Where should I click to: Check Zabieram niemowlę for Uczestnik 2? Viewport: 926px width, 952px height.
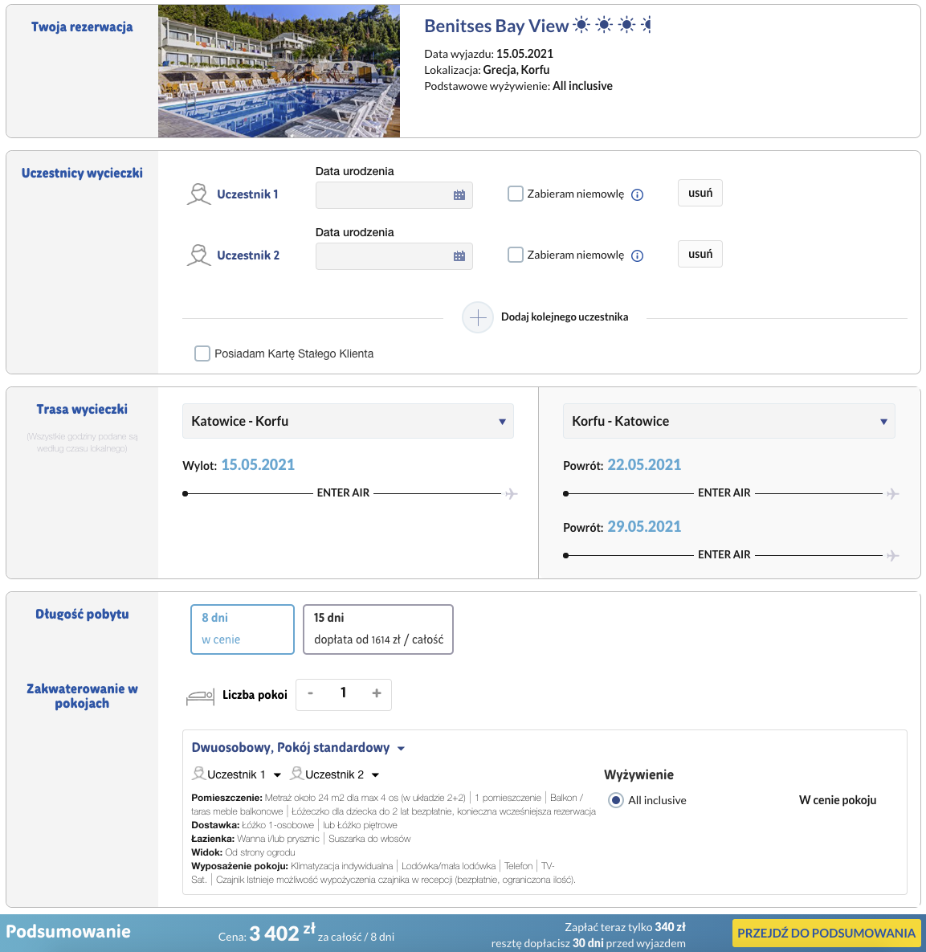pyautogui.click(x=516, y=255)
